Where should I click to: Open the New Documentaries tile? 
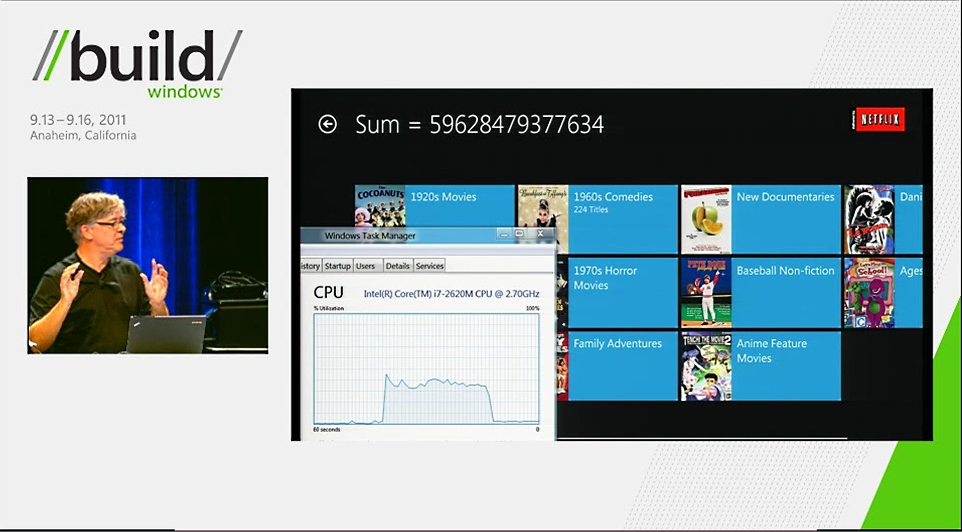click(761, 219)
